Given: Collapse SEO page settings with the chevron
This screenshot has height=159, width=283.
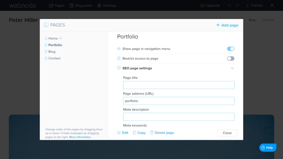Looking at the screenshot, I should (x=232, y=68).
